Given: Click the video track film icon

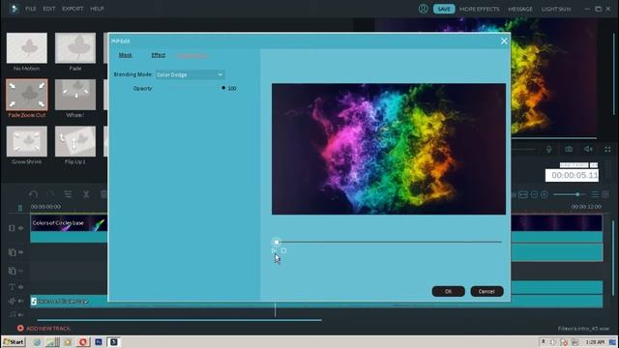Looking at the screenshot, I should point(12,228).
